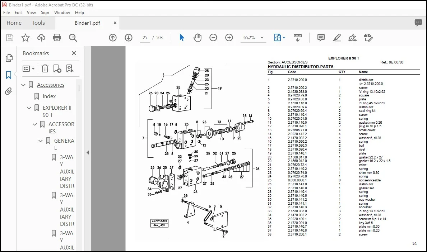Collapse the ACCESSORIES sub-bookmark
Screen dimensions: 427x252
pyautogui.click(x=35, y=124)
